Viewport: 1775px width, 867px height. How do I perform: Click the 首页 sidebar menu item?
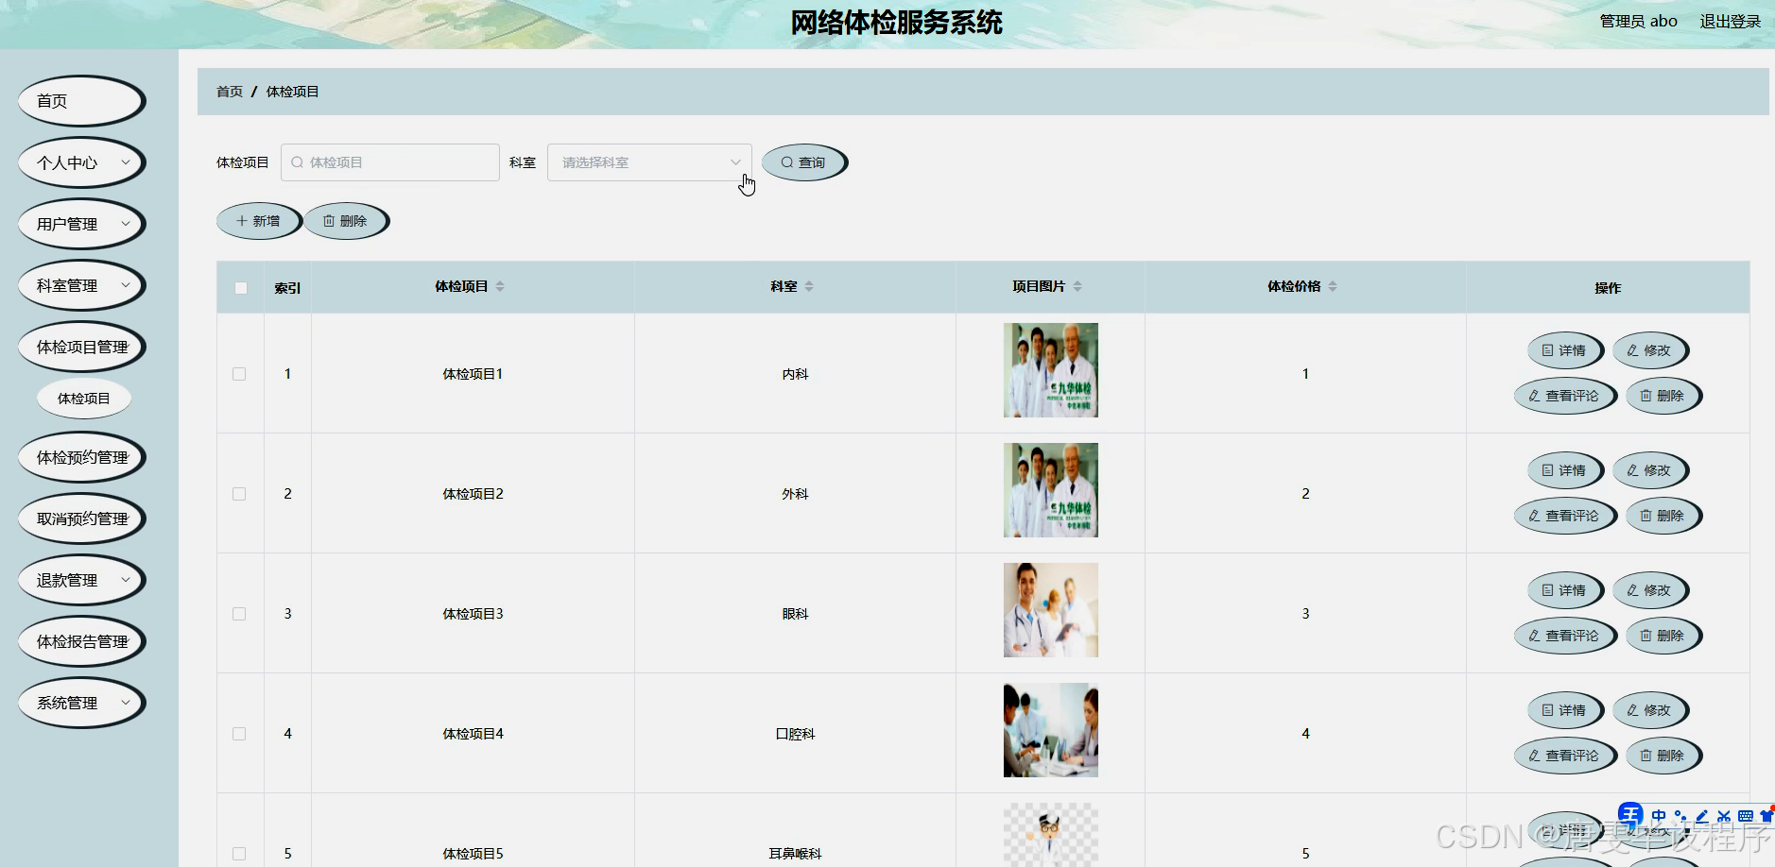[81, 101]
